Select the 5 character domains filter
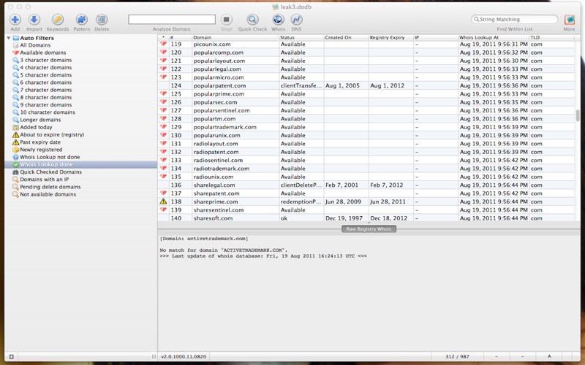The width and height of the screenshot is (585, 365). pos(45,75)
